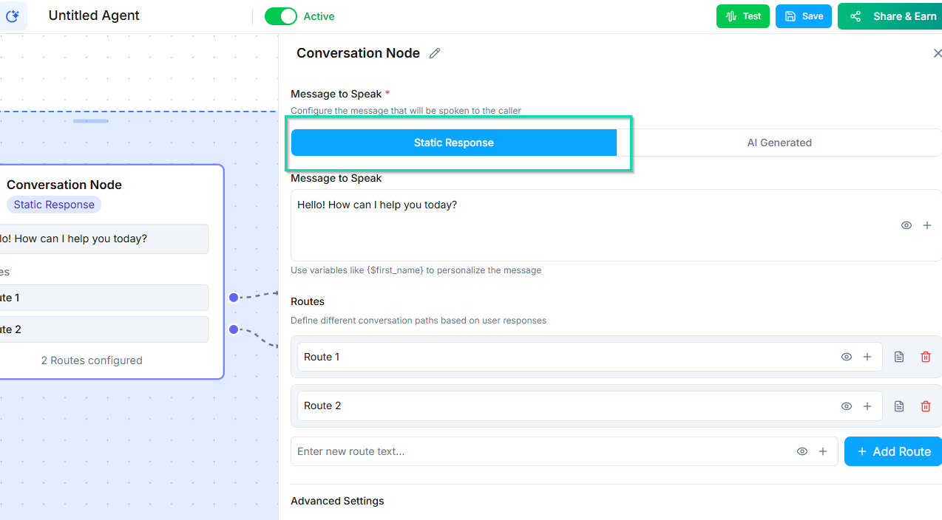The width and height of the screenshot is (942, 520).
Task: Open the document icon for Route 2
Action: [899, 406]
